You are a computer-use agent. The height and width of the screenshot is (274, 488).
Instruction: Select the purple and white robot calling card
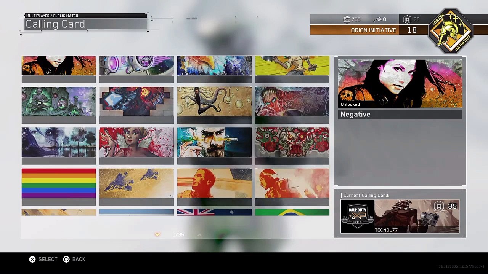(x=136, y=69)
